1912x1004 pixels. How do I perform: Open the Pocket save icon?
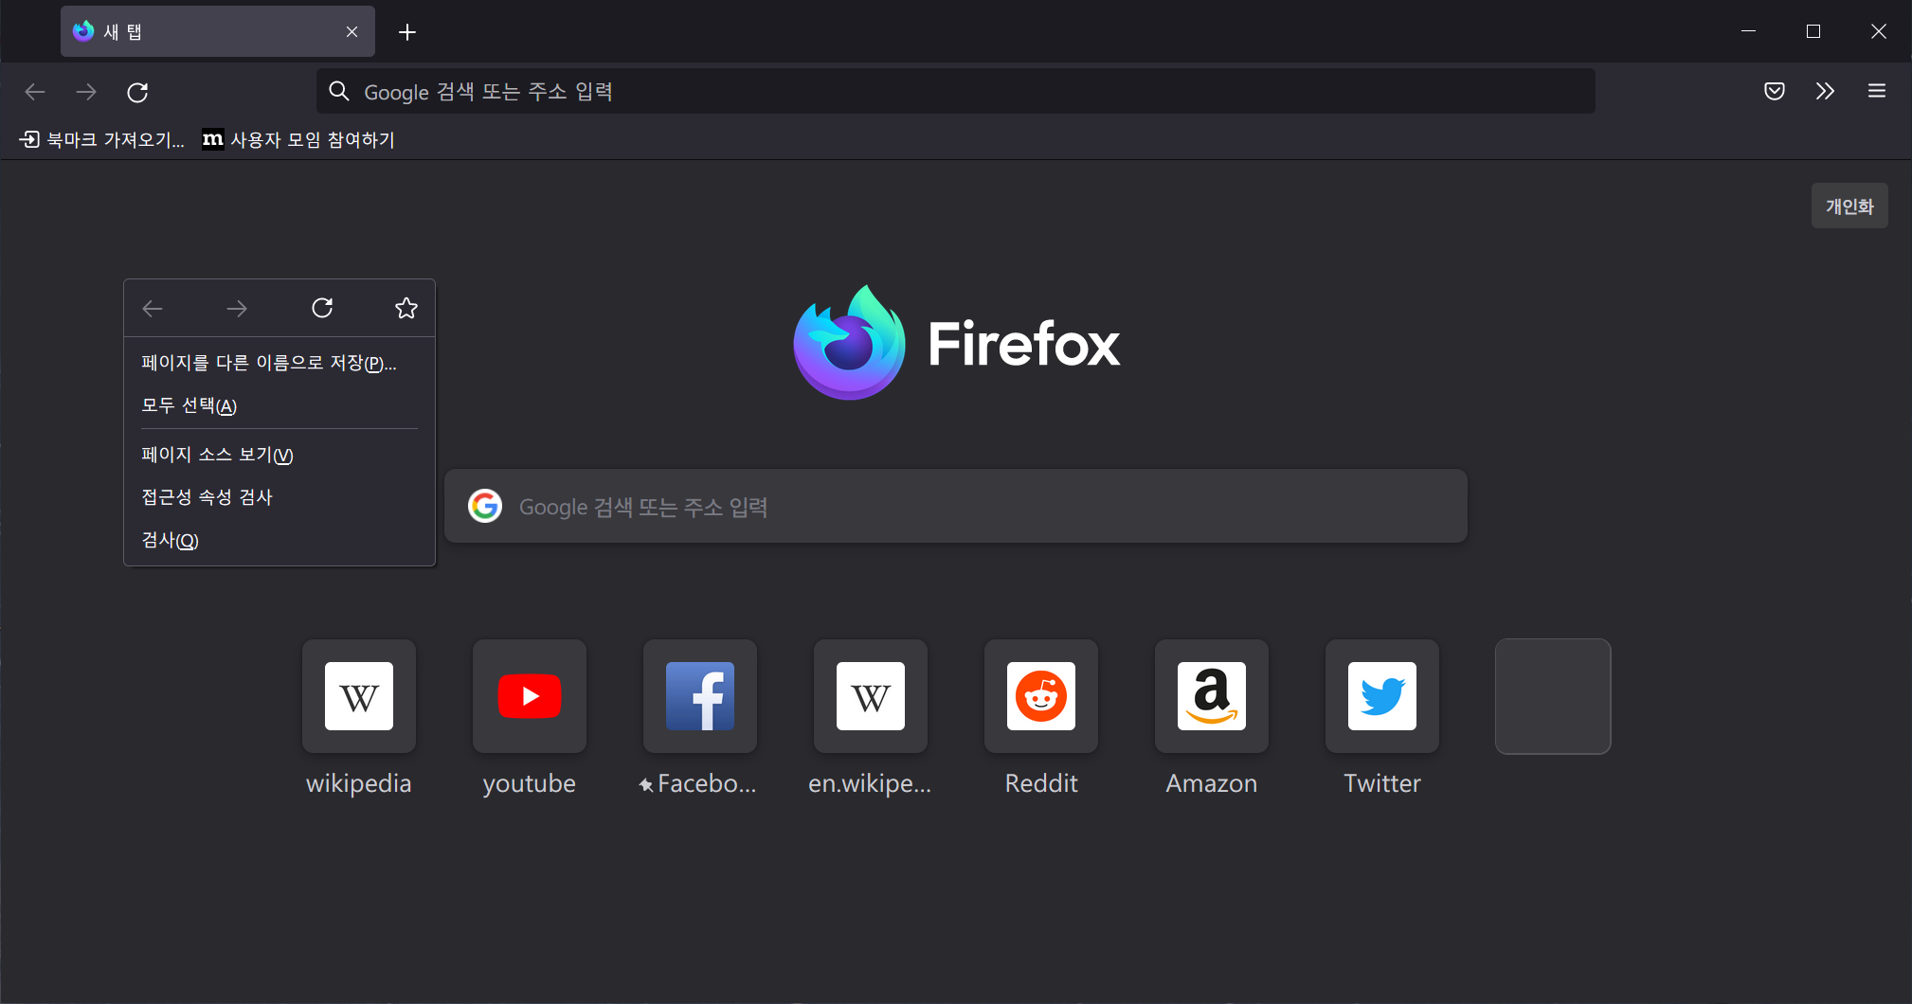1775,91
